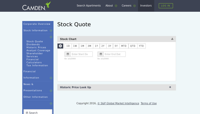
Task: Open the Terms of Use link
Action: 148,103
